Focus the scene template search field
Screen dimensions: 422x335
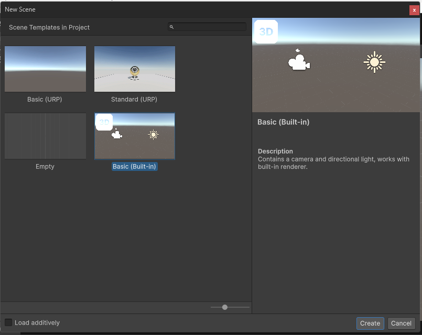click(x=210, y=27)
